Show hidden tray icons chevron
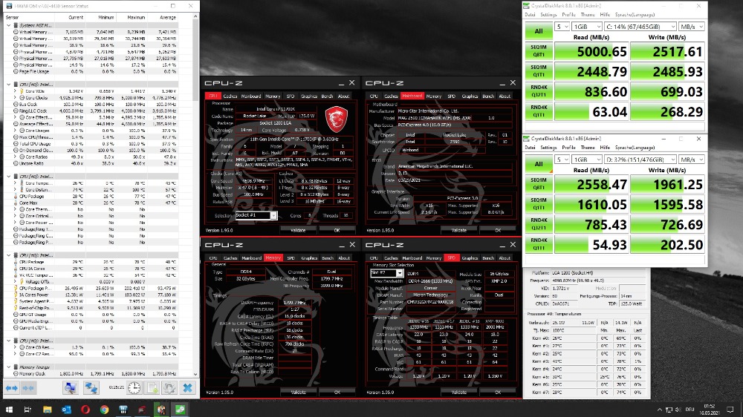Viewport: 743px width, 417px height. coord(660,410)
